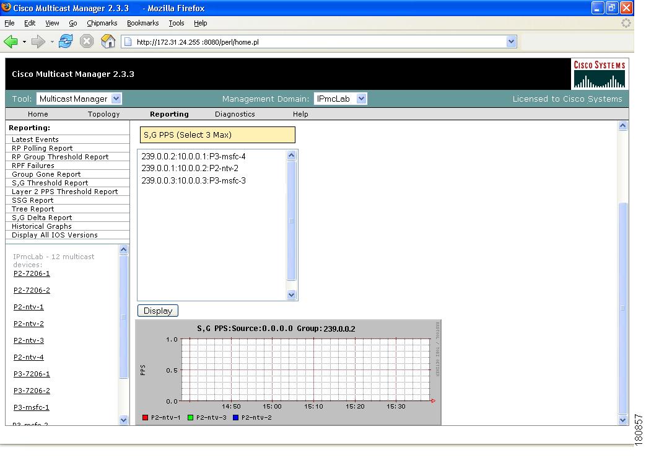Select device P3-7206-1

pyautogui.click(x=32, y=374)
